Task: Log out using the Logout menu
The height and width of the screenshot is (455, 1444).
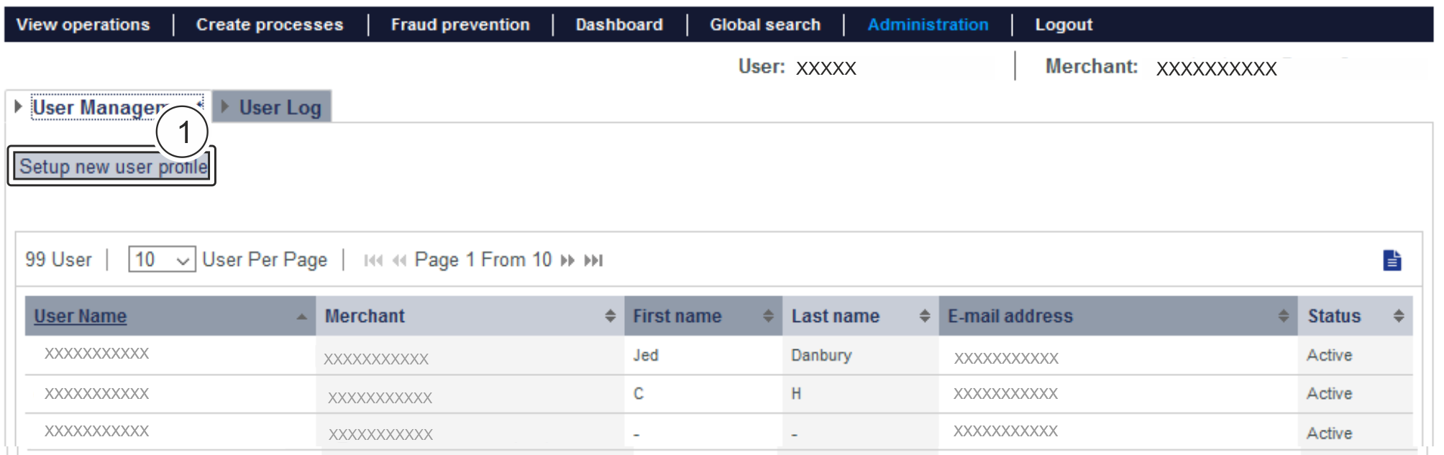Action: tap(1063, 24)
